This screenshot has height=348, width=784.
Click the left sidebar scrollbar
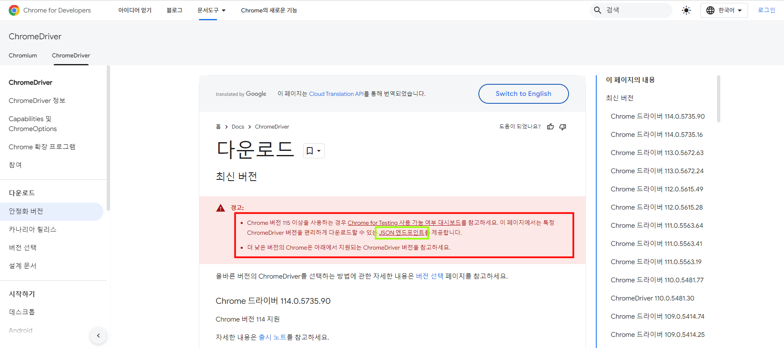click(x=108, y=138)
